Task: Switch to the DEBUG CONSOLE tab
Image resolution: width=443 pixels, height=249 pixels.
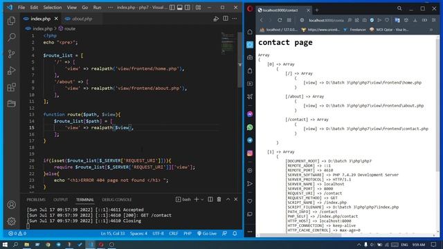Action: pyautogui.click(x=117, y=200)
